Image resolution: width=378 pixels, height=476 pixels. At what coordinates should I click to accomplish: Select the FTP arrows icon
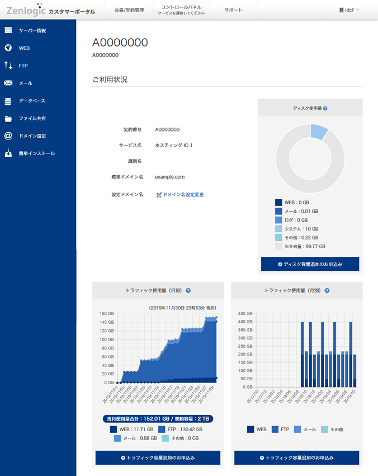click(x=8, y=66)
